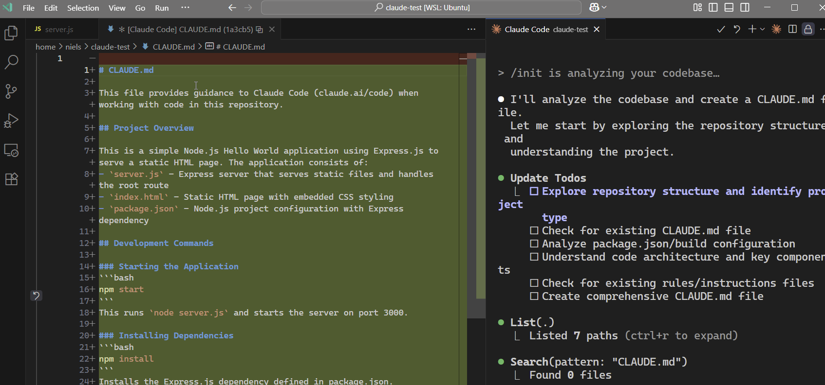Image resolution: width=825 pixels, height=385 pixels.
Task: Close the Claude Code claude-test tab
Action: (597, 29)
